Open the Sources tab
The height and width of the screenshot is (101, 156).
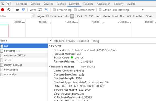(x=48, y=4)
